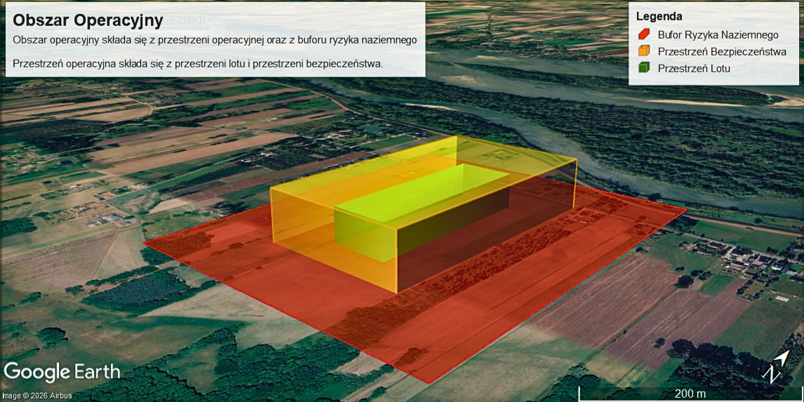Viewport: 804px width, 402px height.
Task: Click the Przestrzeń Bezpieczeństwa legend label
Action: 722,52
